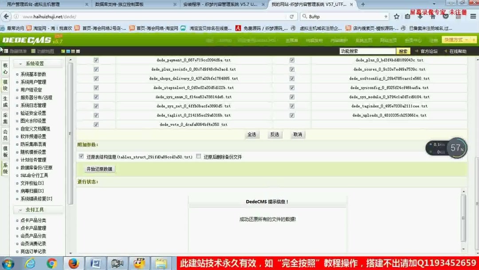Switch to the 数据库支持-独立控制面板 browser tab
The width and height of the screenshot is (479, 270).
pyautogui.click(x=129, y=5)
